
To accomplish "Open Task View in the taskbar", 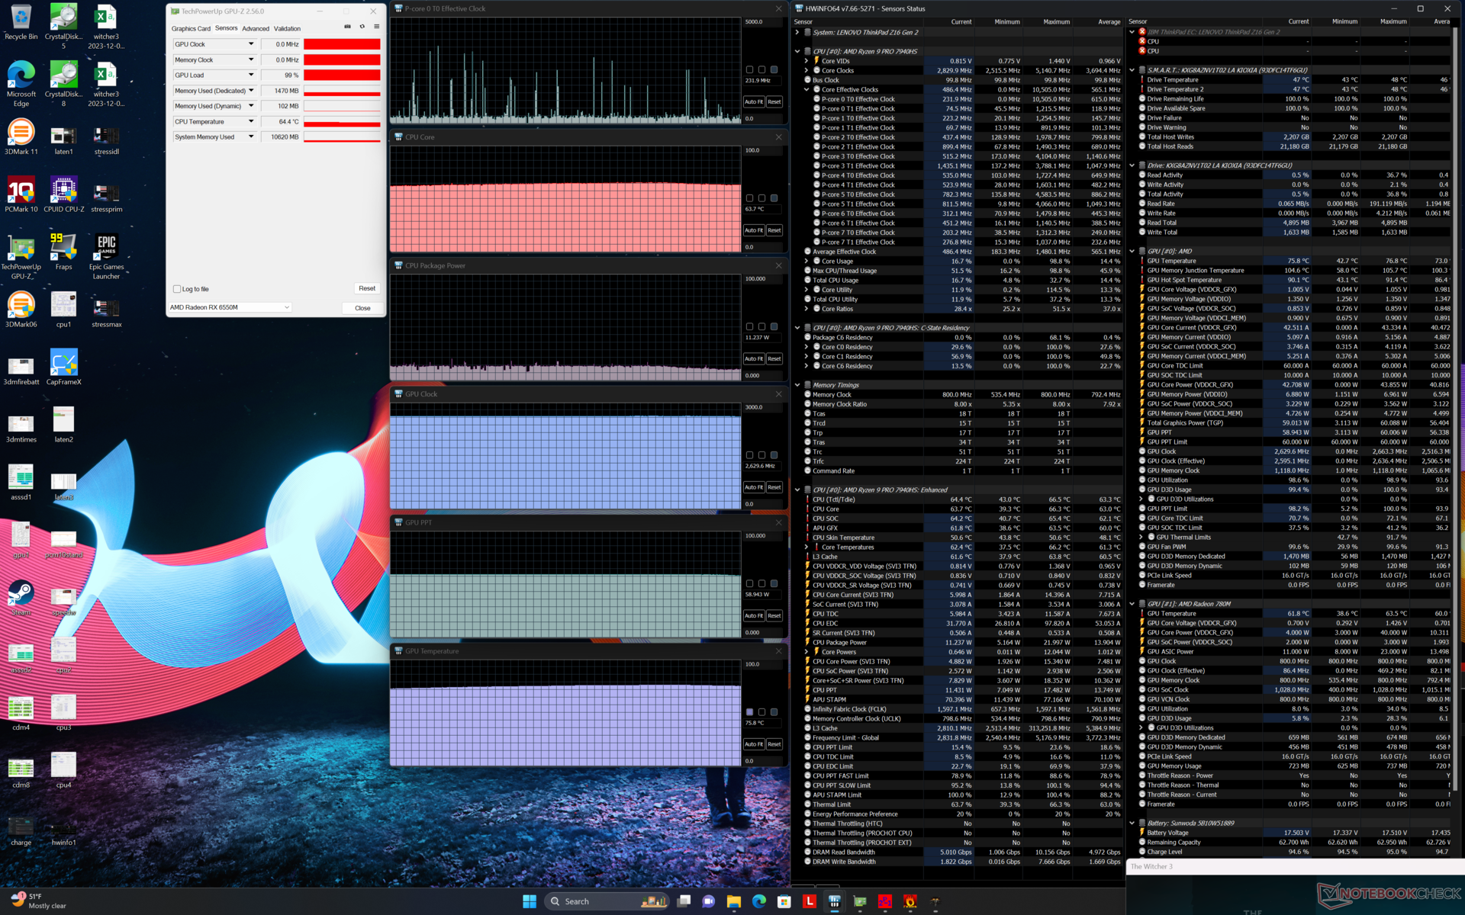I will click(684, 901).
